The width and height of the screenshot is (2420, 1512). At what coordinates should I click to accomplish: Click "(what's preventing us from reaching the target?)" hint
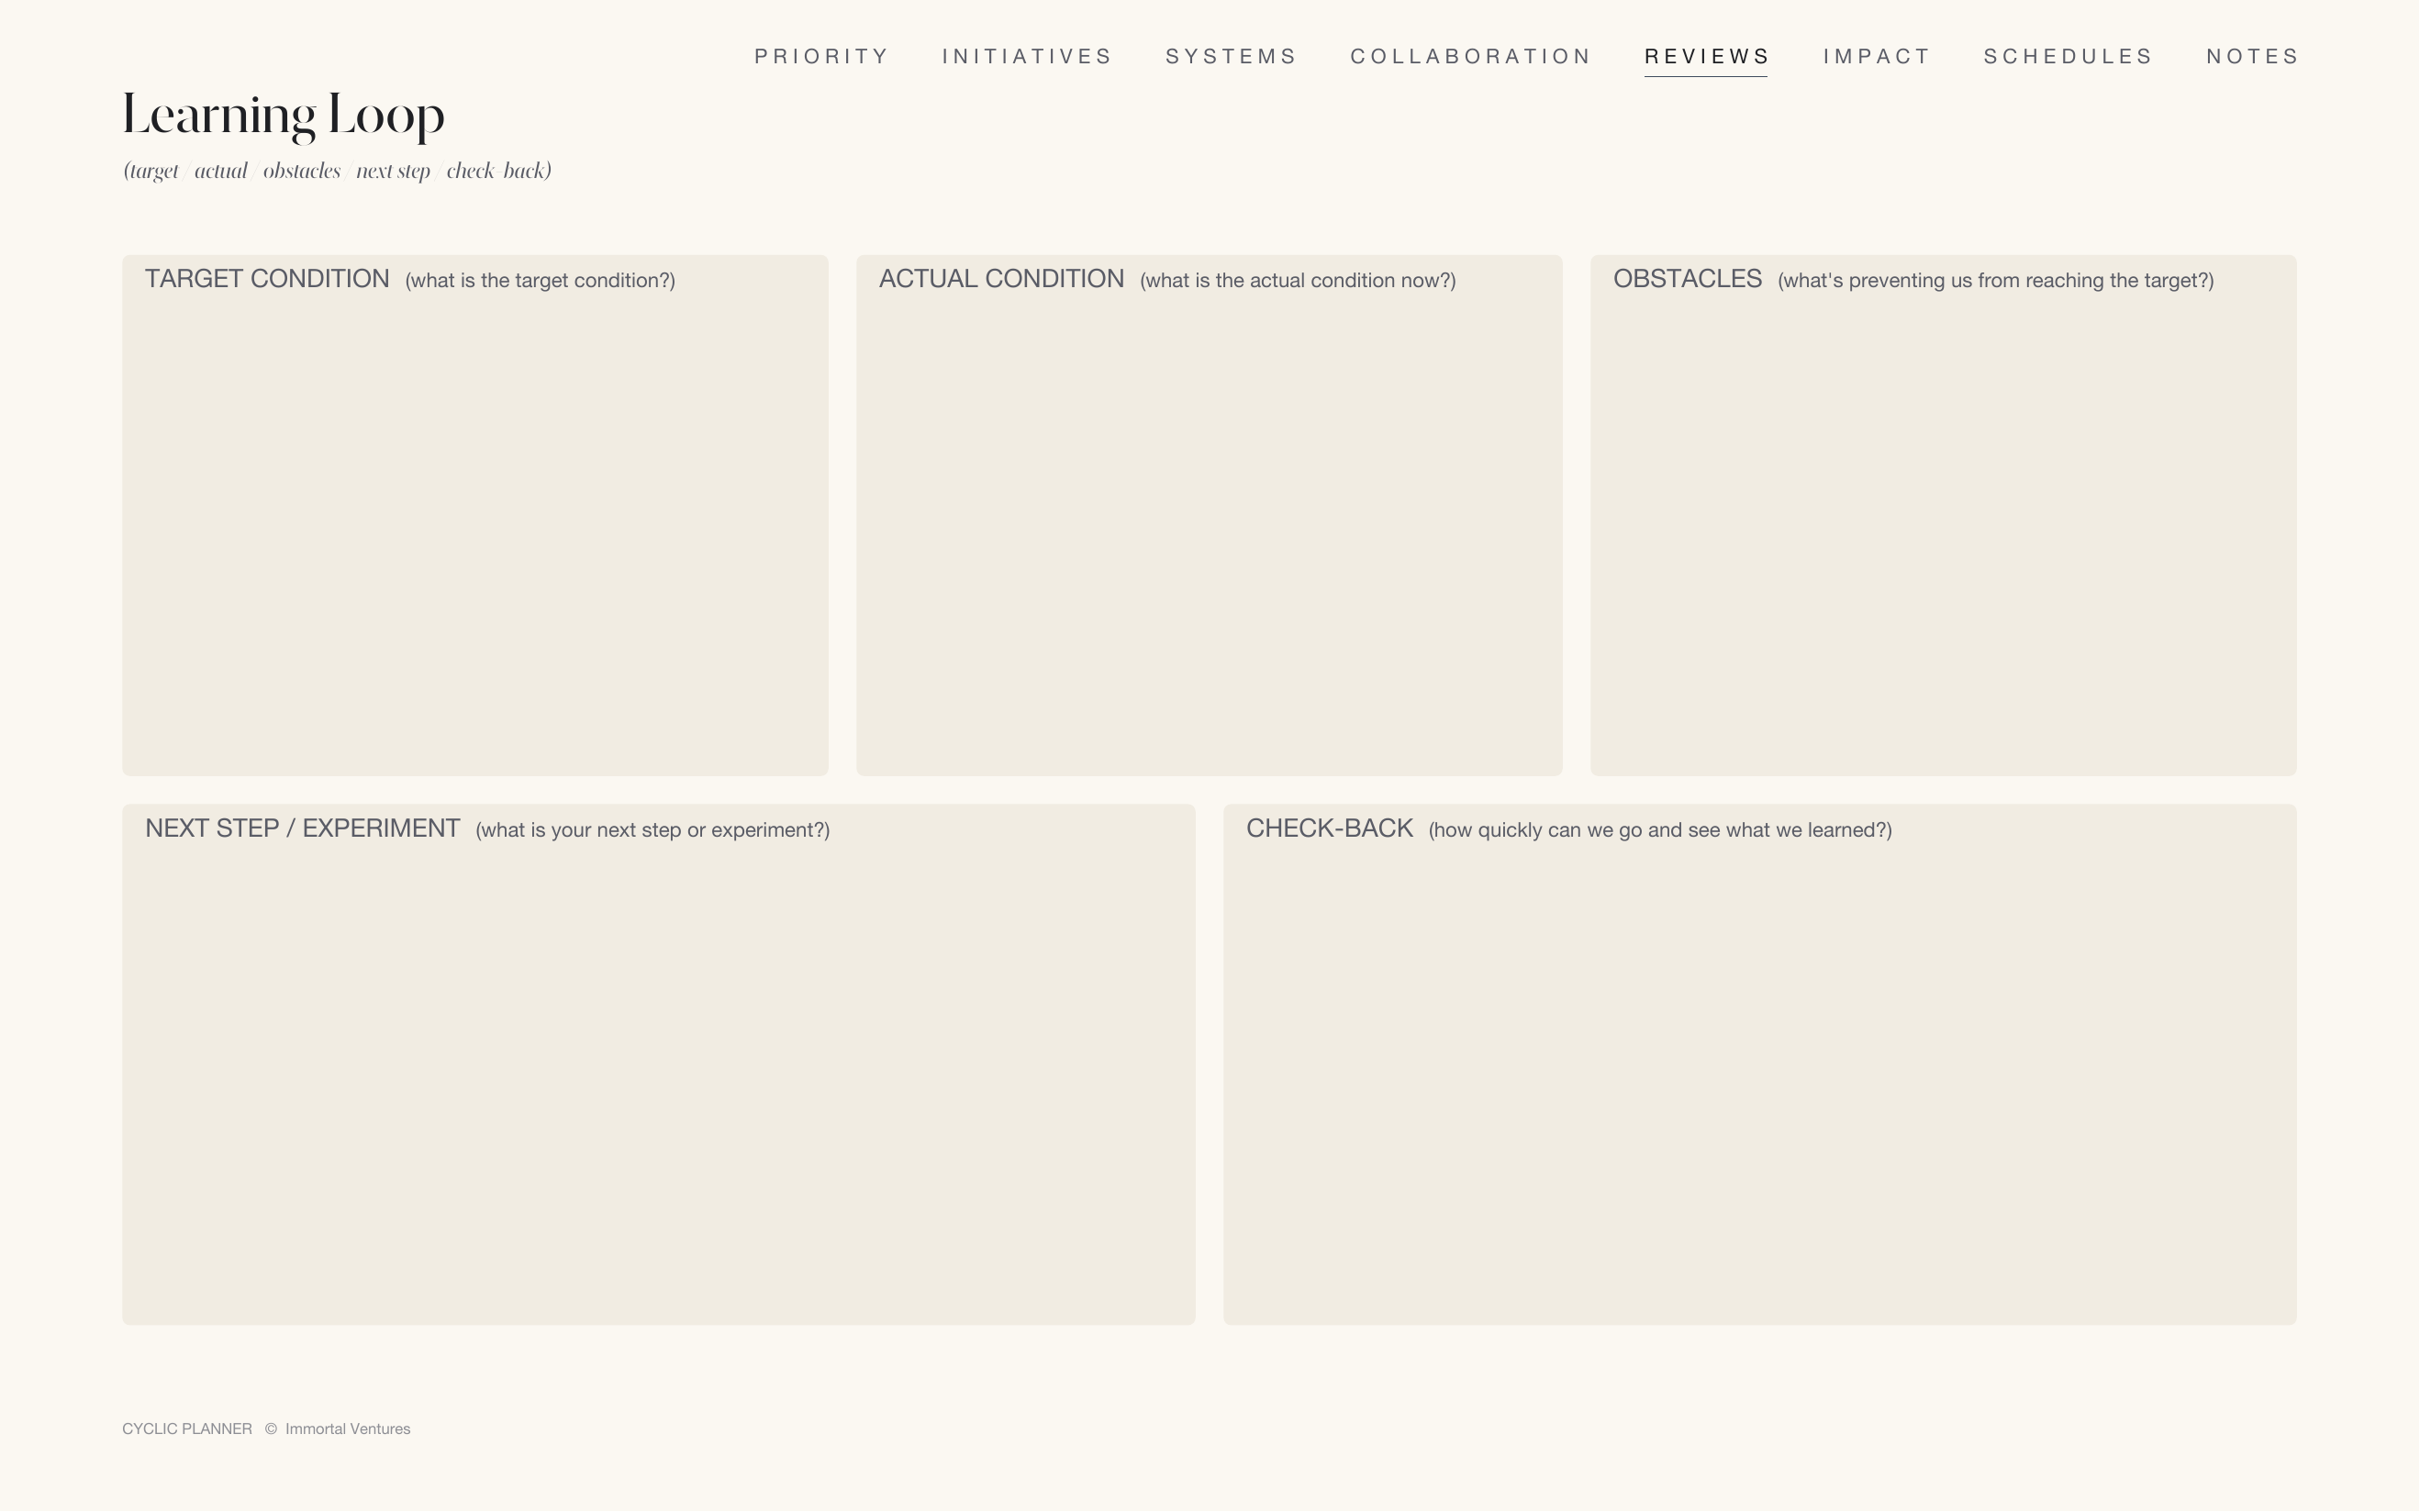pyautogui.click(x=1995, y=281)
